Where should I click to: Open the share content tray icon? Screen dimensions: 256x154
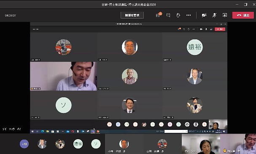point(225,15)
